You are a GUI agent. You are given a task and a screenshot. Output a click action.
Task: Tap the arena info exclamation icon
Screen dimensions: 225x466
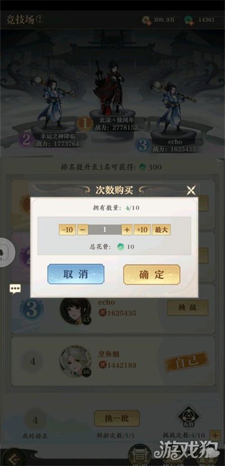click(x=39, y=19)
